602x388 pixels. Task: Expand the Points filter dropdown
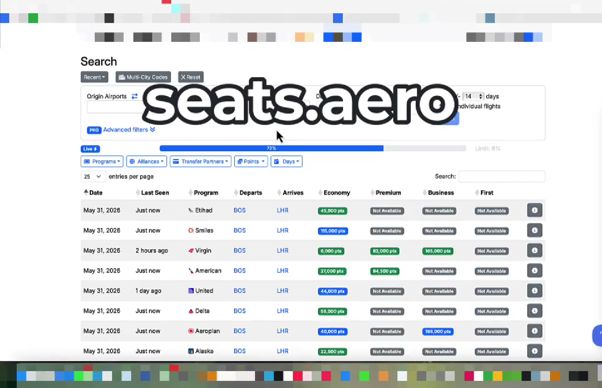251,162
